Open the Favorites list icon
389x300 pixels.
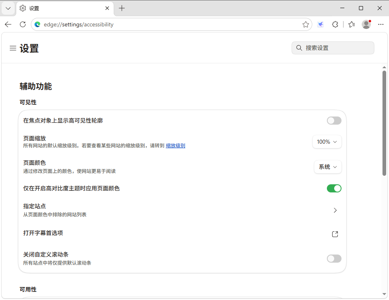352,24
